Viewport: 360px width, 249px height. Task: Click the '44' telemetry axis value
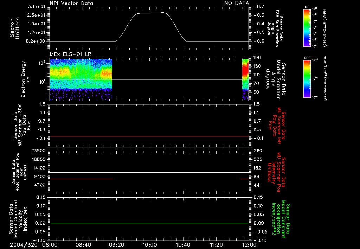[x=257, y=185]
